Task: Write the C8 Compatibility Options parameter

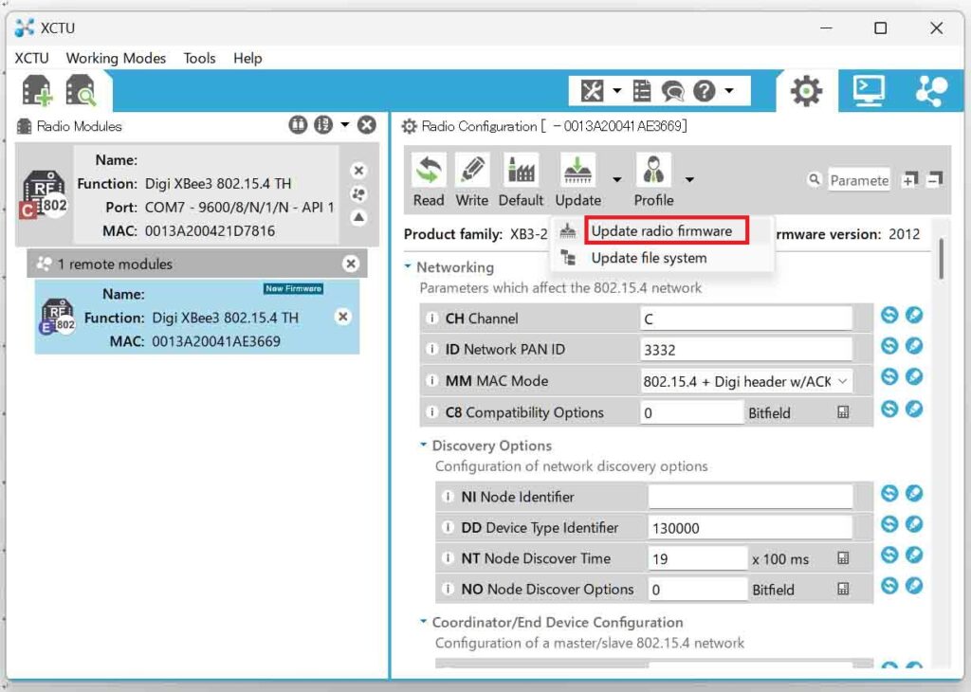Action: pos(914,409)
